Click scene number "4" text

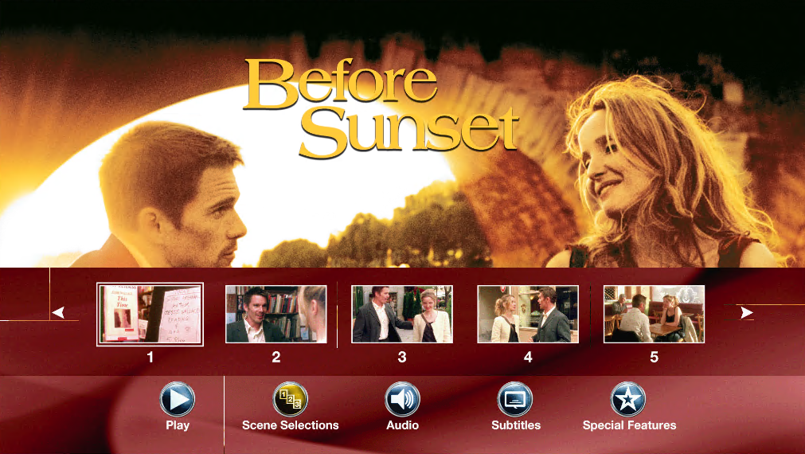[x=528, y=357]
